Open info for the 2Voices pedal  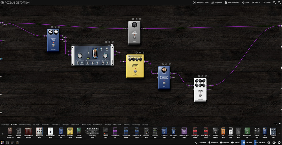click(52, 27)
